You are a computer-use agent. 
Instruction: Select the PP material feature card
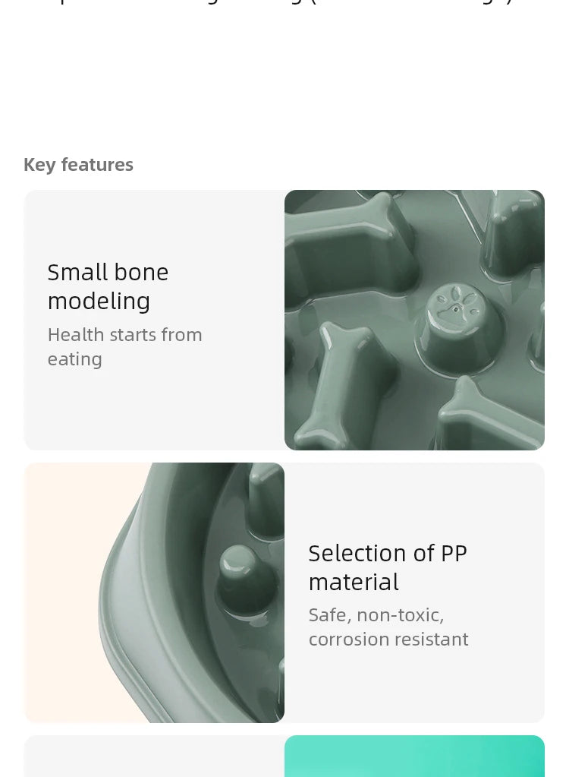point(284,592)
